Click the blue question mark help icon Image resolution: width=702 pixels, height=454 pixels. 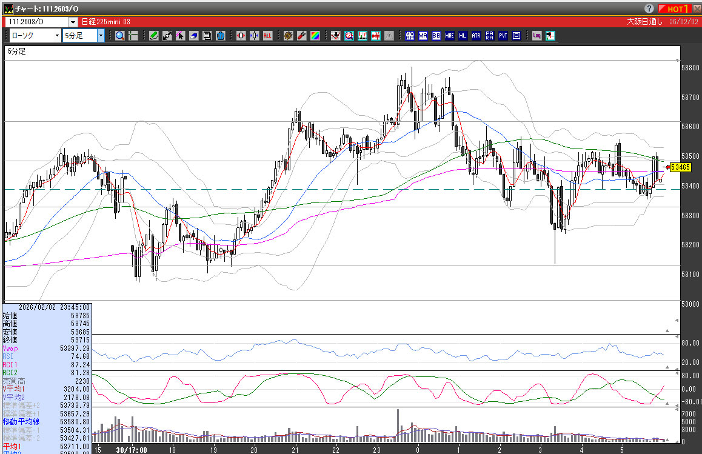(x=649, y=8)
